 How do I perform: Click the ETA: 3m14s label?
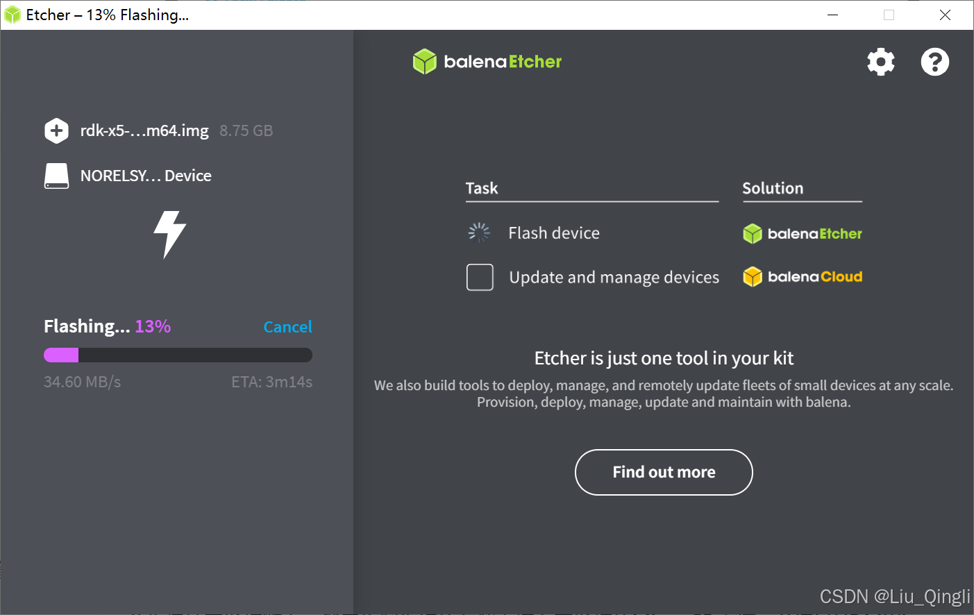pos(272,382)
